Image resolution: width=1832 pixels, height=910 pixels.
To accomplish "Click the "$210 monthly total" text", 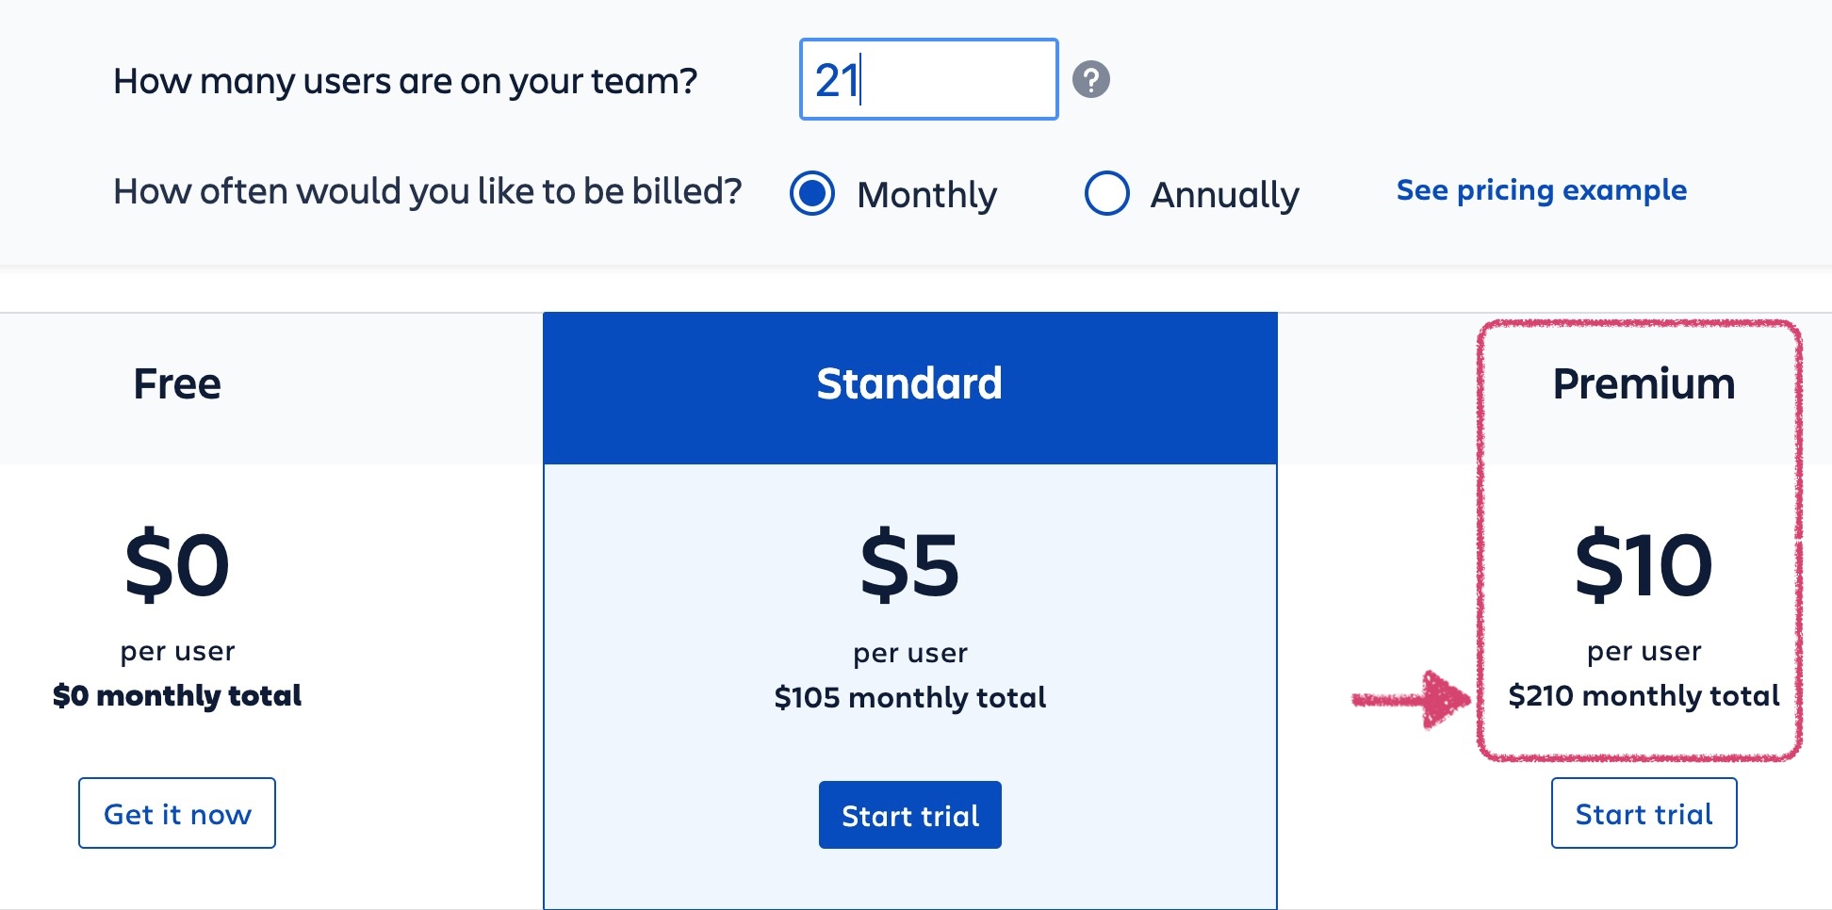I will (x=1644, y=696).
